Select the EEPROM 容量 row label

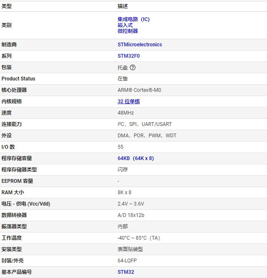(x=17, y=181)
